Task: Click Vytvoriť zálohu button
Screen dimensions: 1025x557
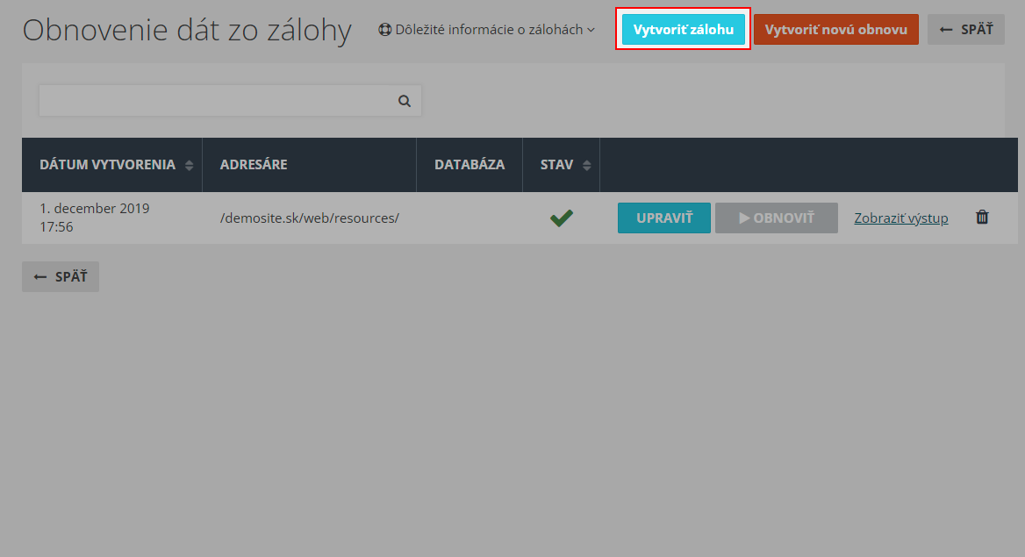Action: 683,30
